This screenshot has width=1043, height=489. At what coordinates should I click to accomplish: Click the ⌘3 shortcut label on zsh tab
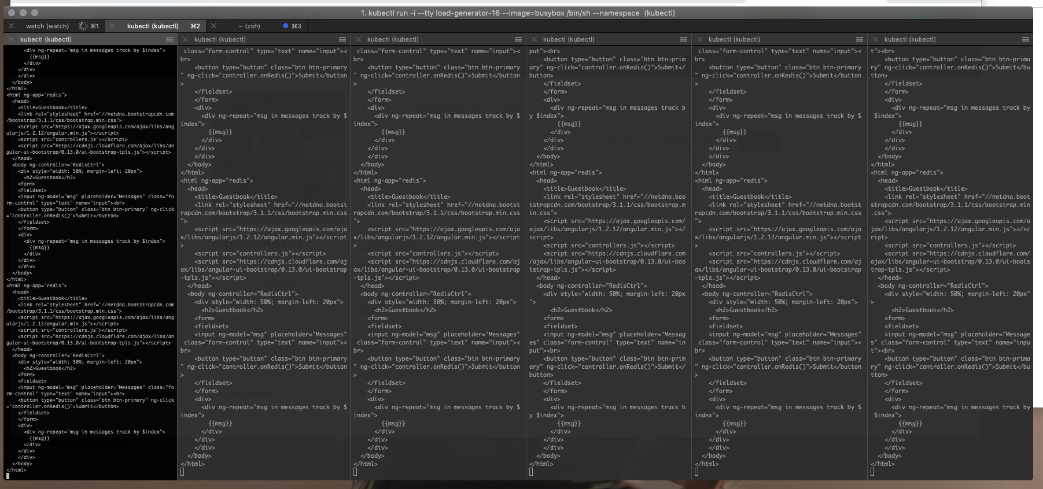point(296,26)
